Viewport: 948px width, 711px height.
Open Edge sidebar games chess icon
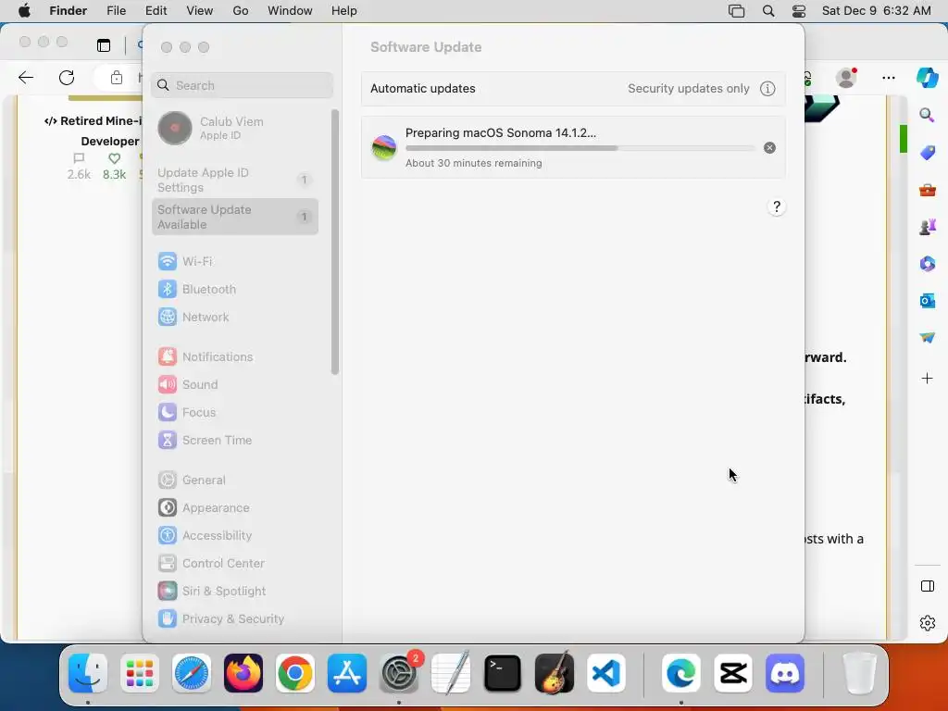[x=927, y=227]
